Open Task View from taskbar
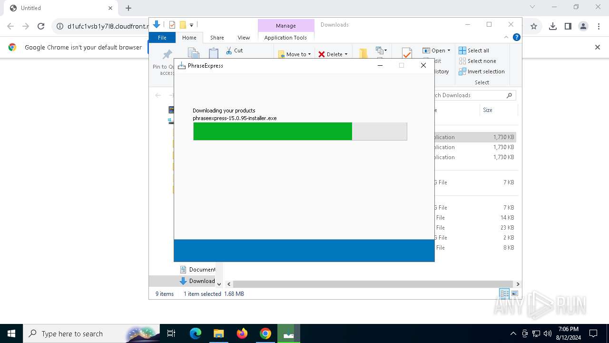609x343 pixels. click(x=171, y=333)
